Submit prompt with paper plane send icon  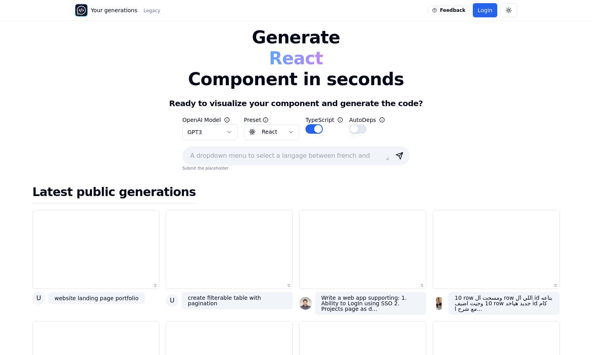(x=399, y=156)
